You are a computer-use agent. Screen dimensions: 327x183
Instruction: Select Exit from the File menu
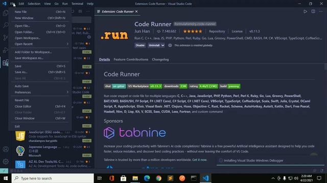40,127
